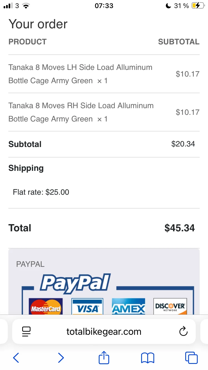Tap the Tanaka RH Side Load product
The height and width of the screenshot is (370, 208).
tap(81, 112)
